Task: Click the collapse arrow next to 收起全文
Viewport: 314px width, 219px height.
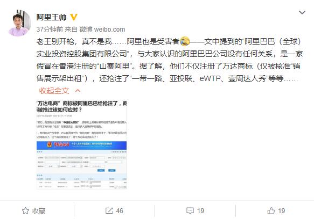Action: [x=78, y=91]
